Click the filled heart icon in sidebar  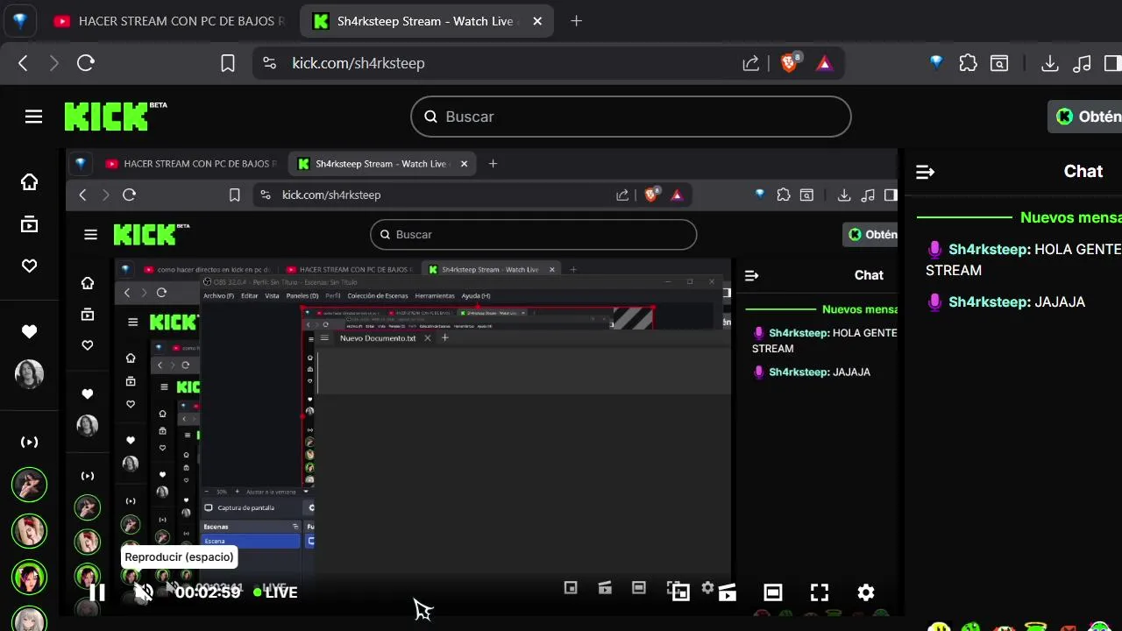pos(29,331)
